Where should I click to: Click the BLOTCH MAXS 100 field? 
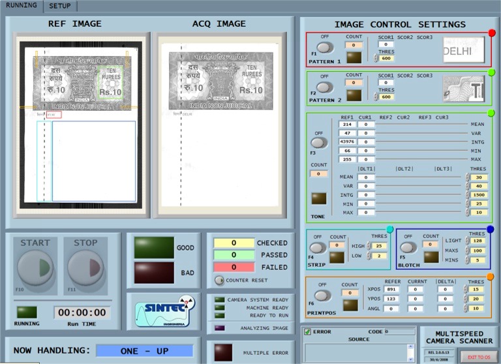(478, 250)
